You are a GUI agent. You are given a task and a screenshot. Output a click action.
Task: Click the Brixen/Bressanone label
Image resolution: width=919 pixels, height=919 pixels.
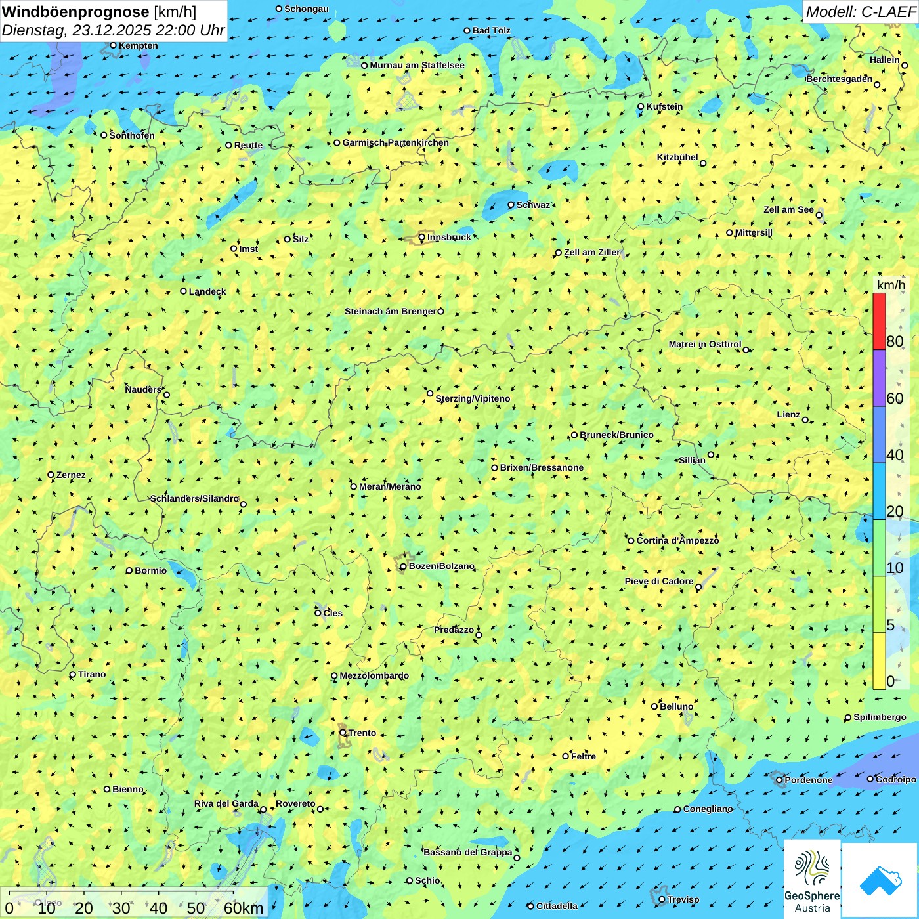pyautogui.click(x=542, y=467)
